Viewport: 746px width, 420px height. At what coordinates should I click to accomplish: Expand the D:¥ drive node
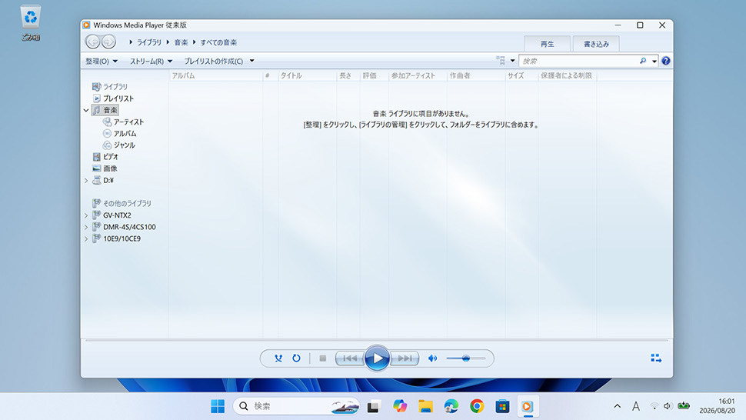tap(86, 180)
